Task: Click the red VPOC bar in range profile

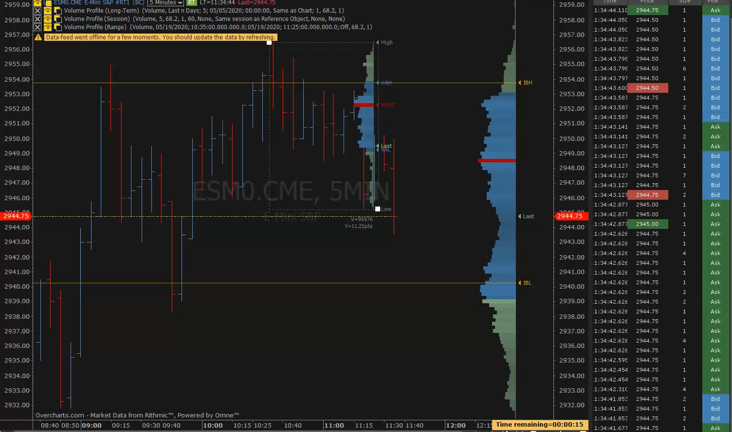Action: tap(364, 105)
